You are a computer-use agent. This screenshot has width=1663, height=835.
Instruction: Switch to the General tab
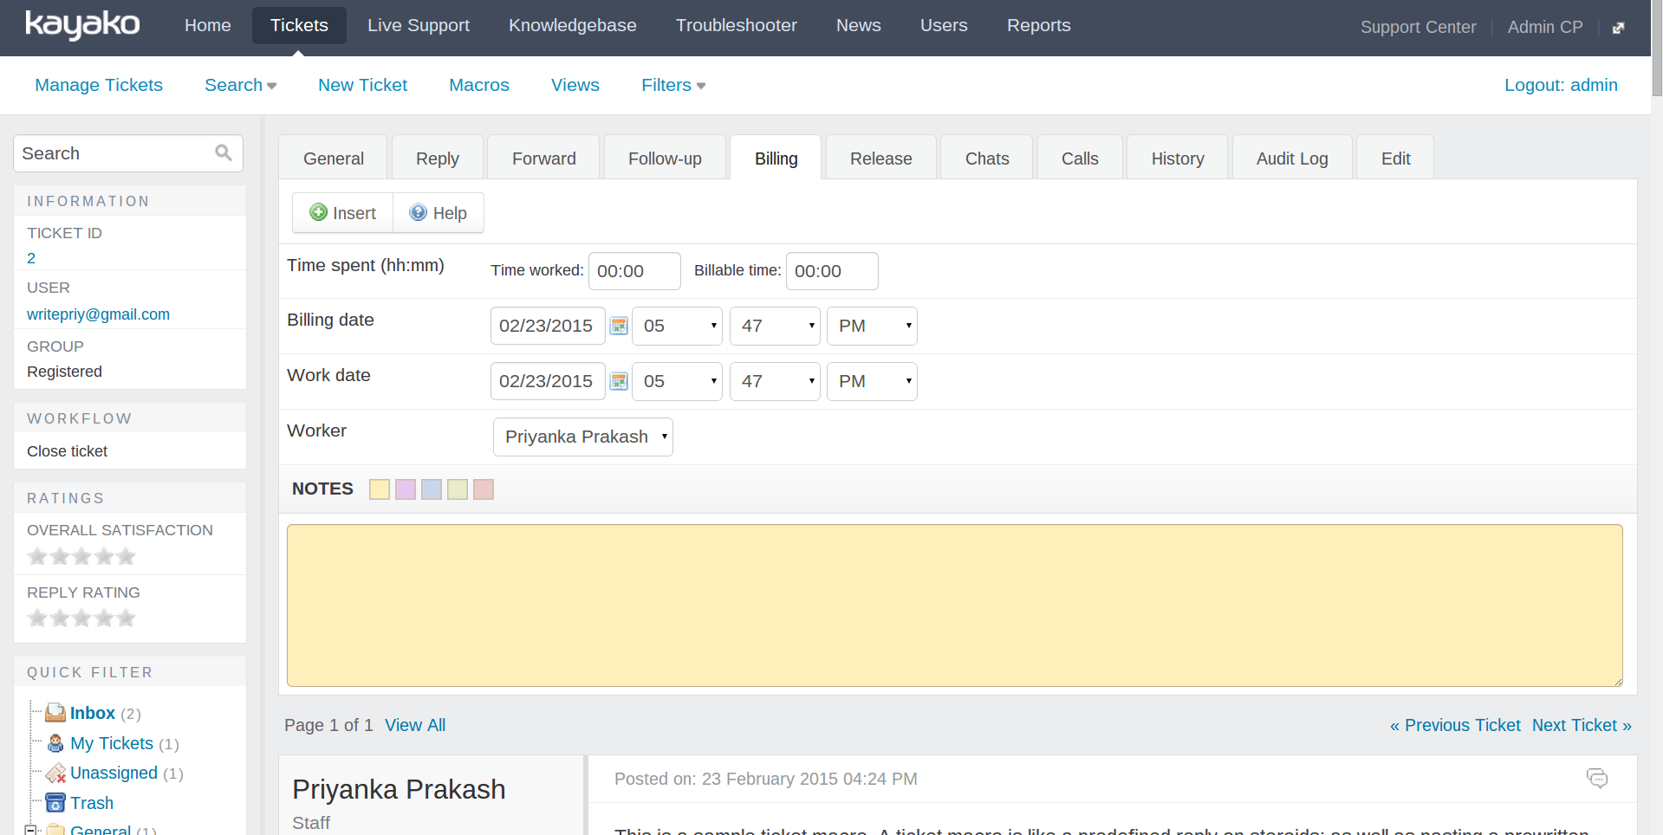click(x=334, y=158)
